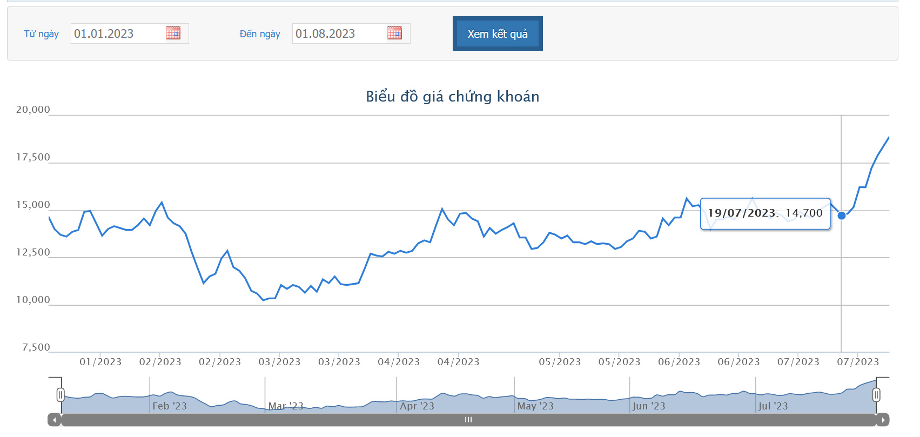Viewport: 920px width, 437px height.
Task: Click Apr '23 in the navigator timeline
Action: point(417,406)
